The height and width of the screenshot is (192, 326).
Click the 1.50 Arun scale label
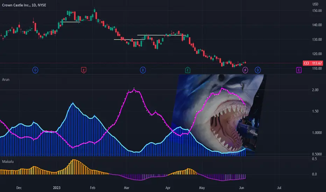tap(315, 111)
